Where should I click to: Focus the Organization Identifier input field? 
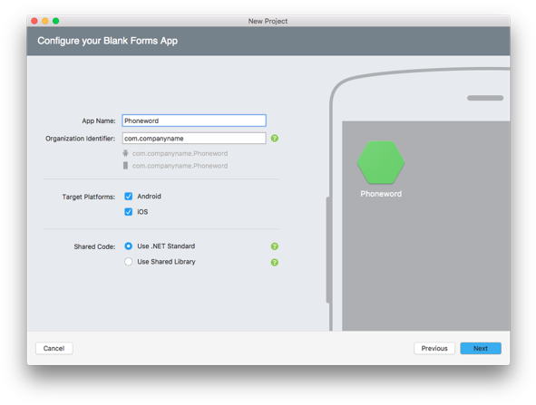coord(194,139)
